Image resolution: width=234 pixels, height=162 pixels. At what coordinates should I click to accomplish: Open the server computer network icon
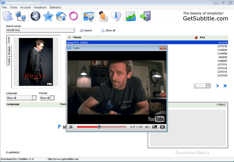(20, 16)
